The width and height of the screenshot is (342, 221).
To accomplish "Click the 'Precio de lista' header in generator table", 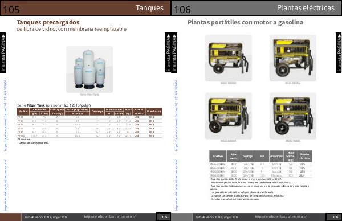I will click(x=304, y=156).
